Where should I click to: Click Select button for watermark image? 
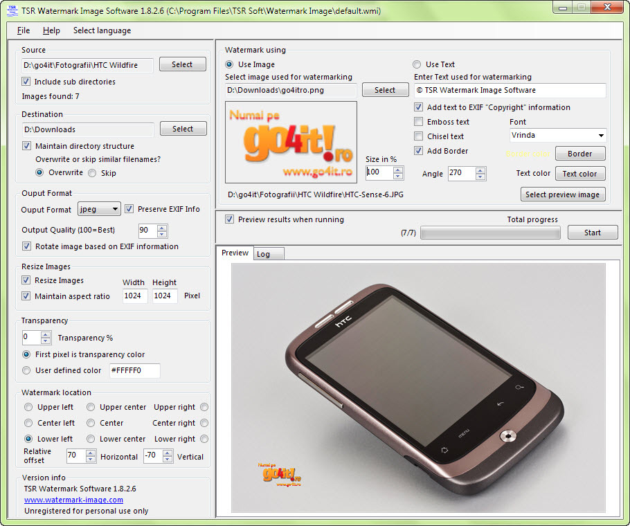pos(386,90)
